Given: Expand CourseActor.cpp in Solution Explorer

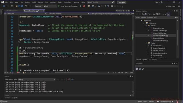Looking at the screenshot, I should (148, 28).
